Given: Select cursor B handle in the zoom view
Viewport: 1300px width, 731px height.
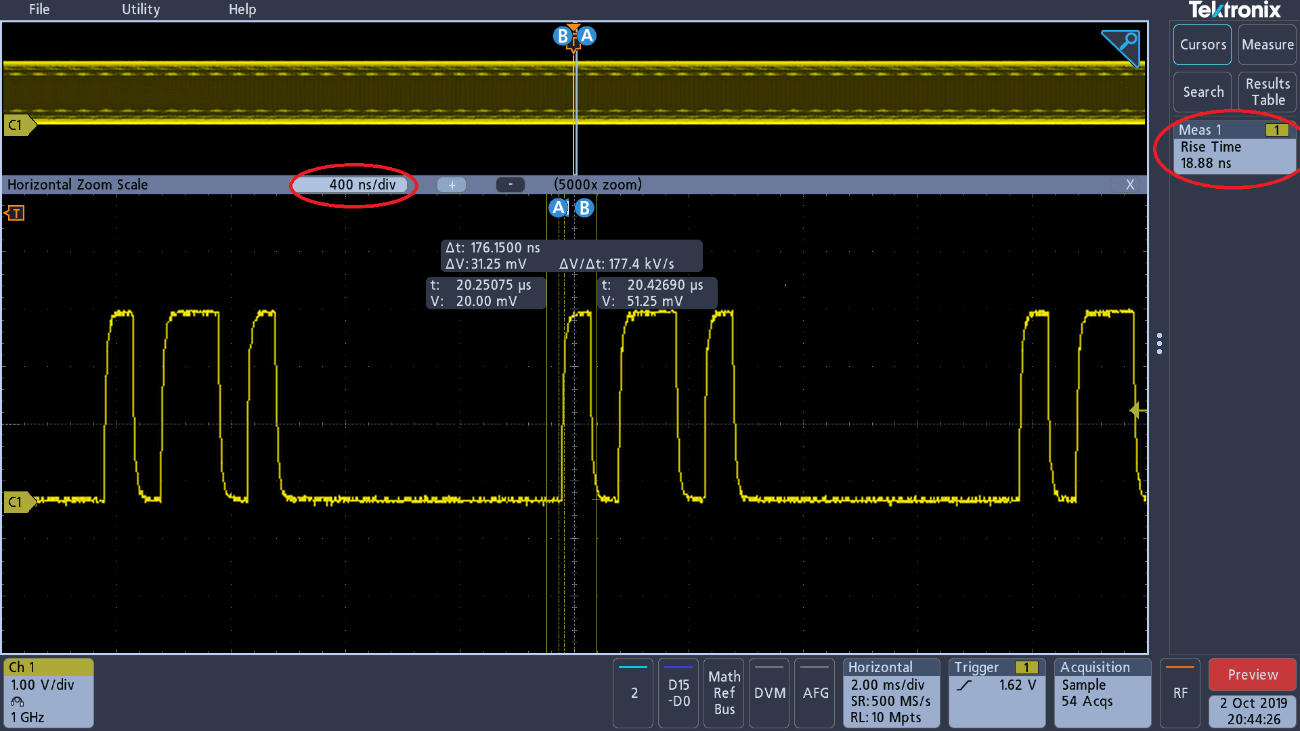Looking at the screenshot, I should coord(584,208).
